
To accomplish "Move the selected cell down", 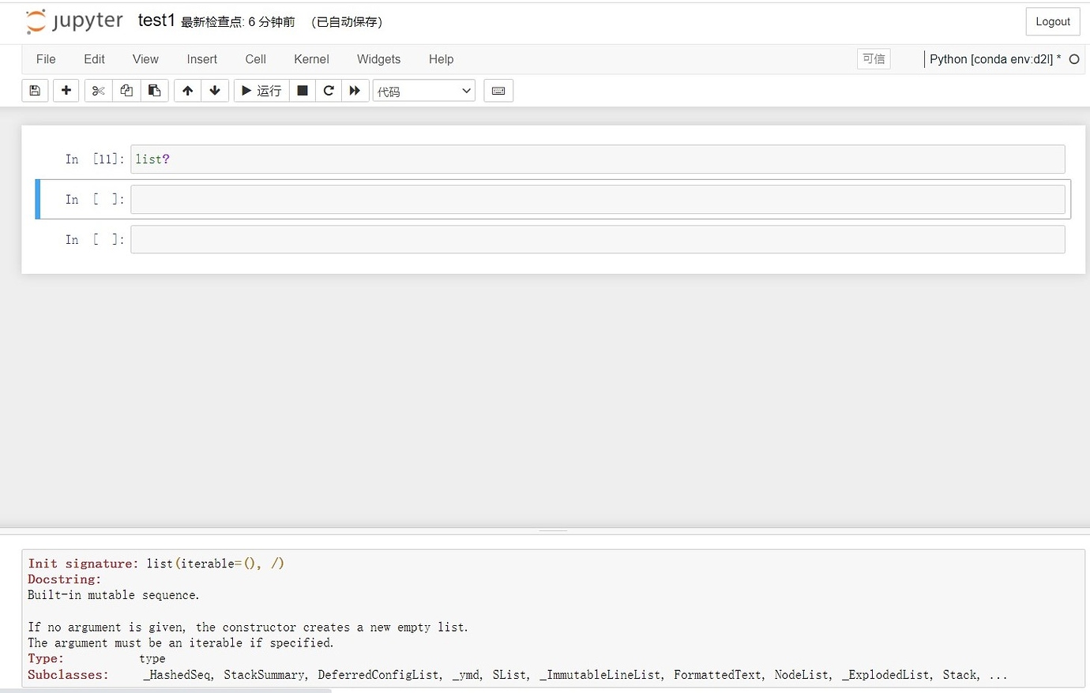I will [x=215, y=90].
